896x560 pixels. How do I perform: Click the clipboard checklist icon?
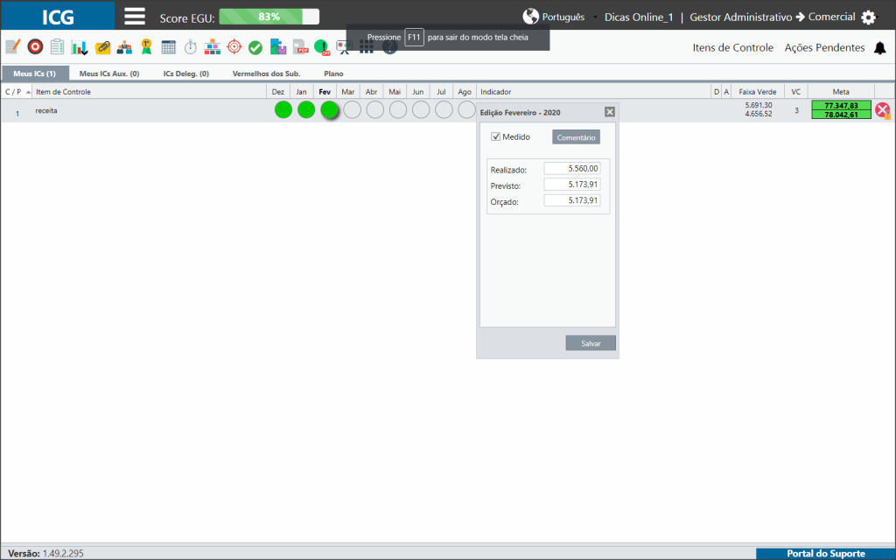[x=57, y=47]
